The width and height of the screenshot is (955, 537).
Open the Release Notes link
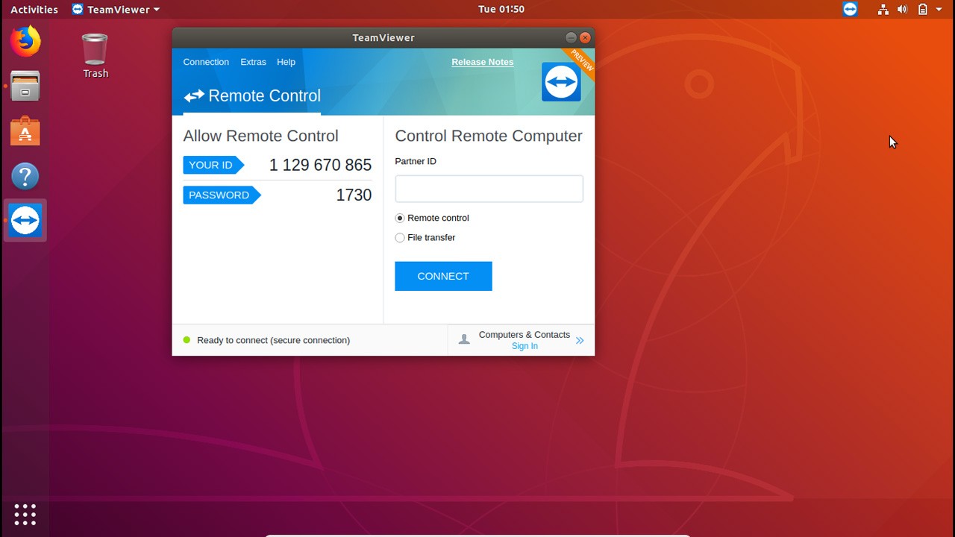pyautogui.click(x=483, y=62)
